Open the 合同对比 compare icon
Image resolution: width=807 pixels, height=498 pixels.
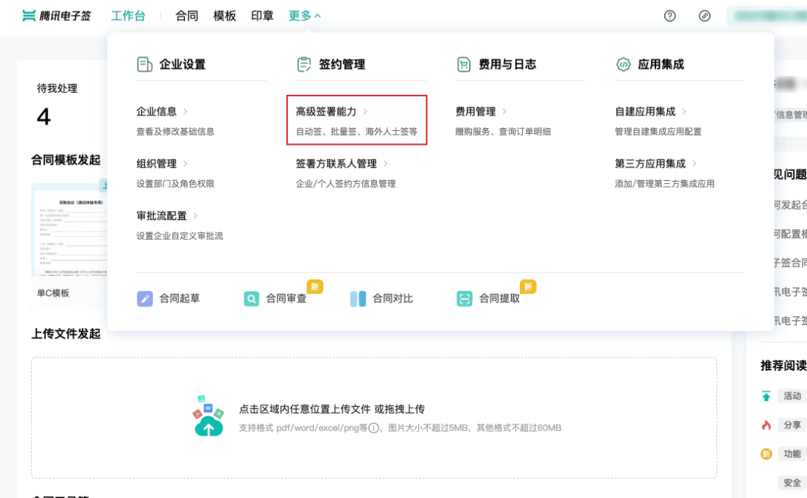[358, 299]
